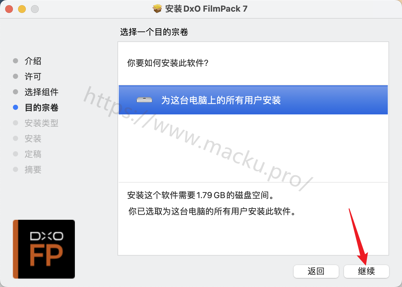The height and width of the screenshot is (287, 402).
Task: Click the 安装 step in sidebar
Action: click(33, 139)
